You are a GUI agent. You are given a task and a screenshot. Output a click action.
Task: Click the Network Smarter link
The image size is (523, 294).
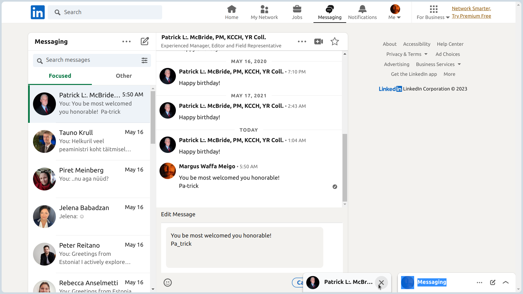point(471,8)
